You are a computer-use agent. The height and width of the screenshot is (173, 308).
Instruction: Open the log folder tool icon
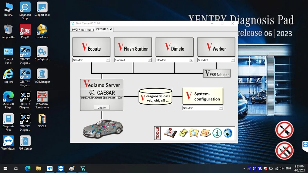click(x=205, y=133)
